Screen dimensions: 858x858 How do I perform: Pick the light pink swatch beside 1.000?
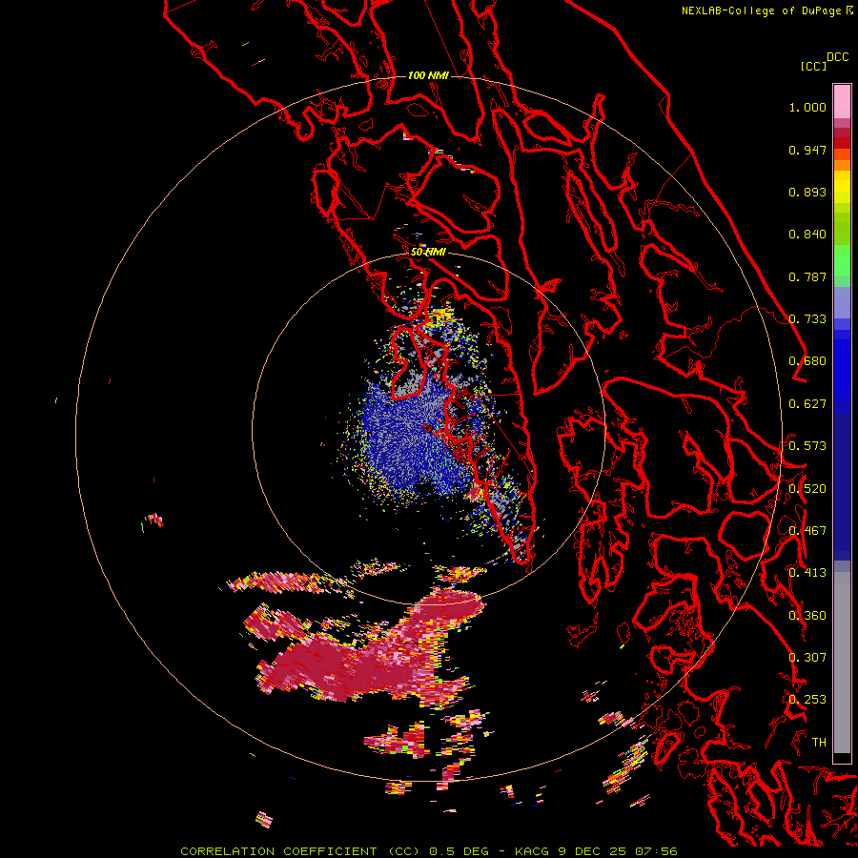(x=842, y=102)
